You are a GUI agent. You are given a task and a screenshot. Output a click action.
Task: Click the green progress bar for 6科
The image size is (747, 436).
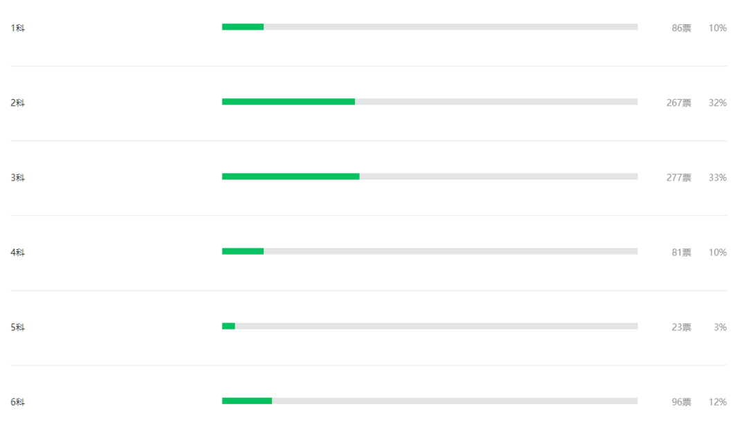(247, 401)
